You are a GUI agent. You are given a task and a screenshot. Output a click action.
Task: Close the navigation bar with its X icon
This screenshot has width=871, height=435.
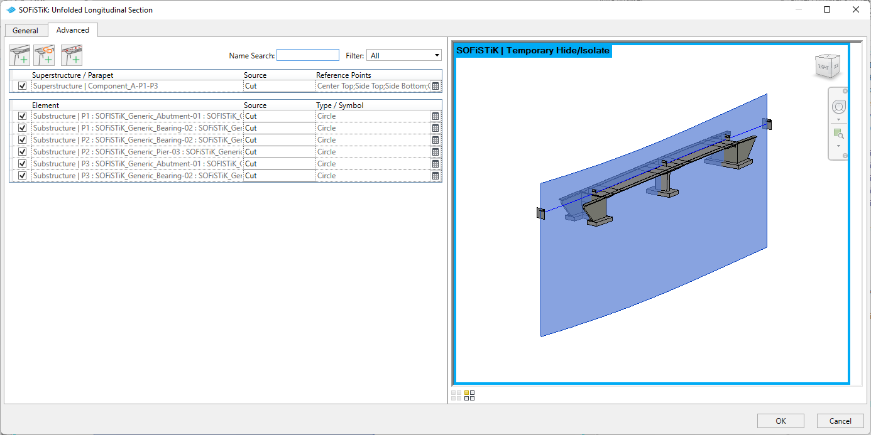[x=845, y=91]
